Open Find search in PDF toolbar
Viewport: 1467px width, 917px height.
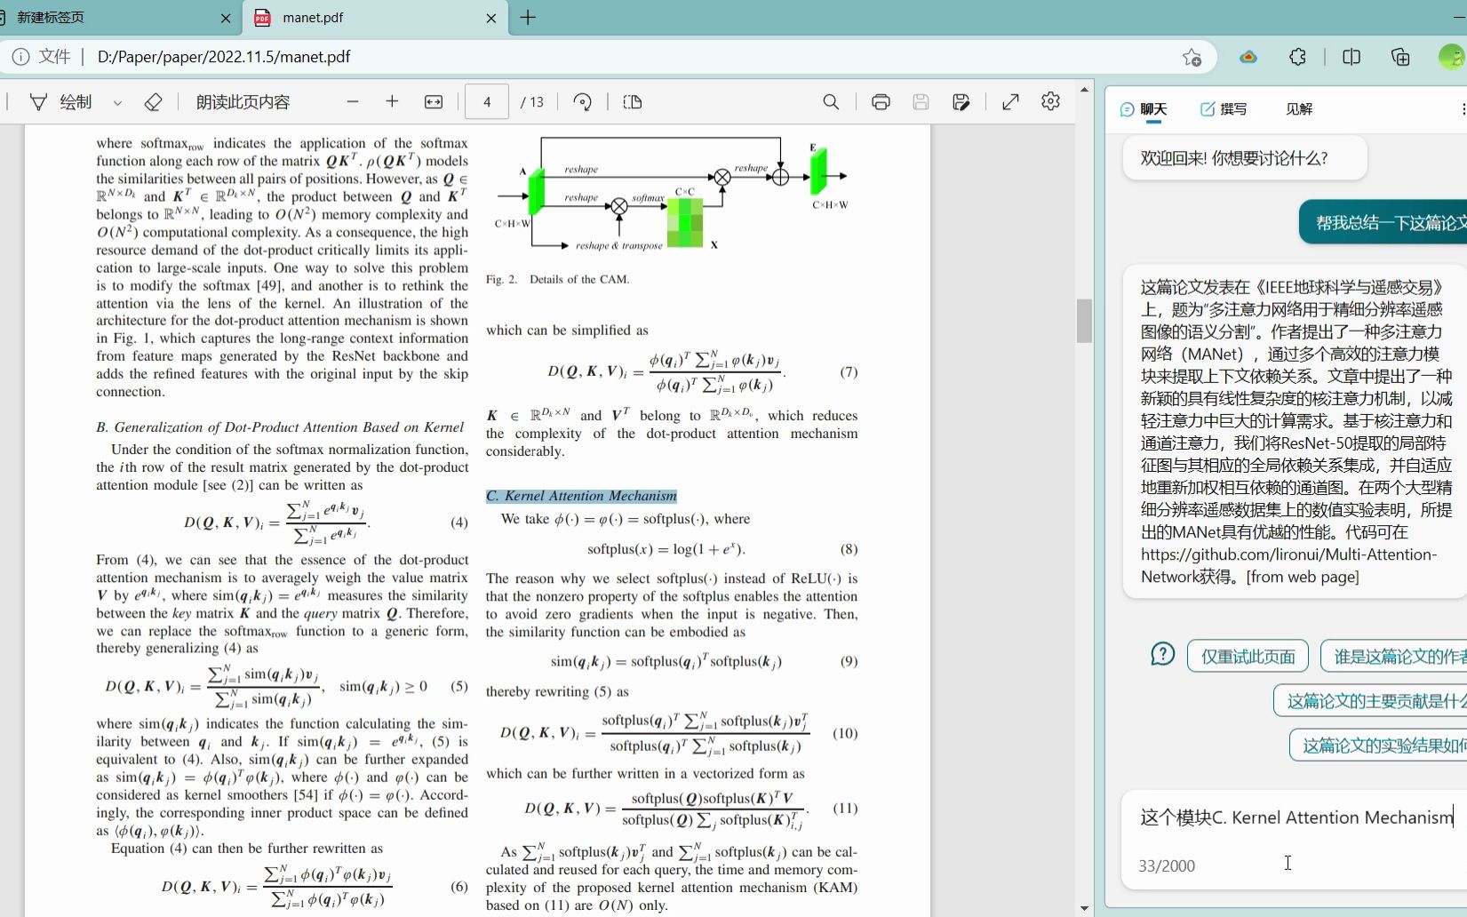pos(831,102)
